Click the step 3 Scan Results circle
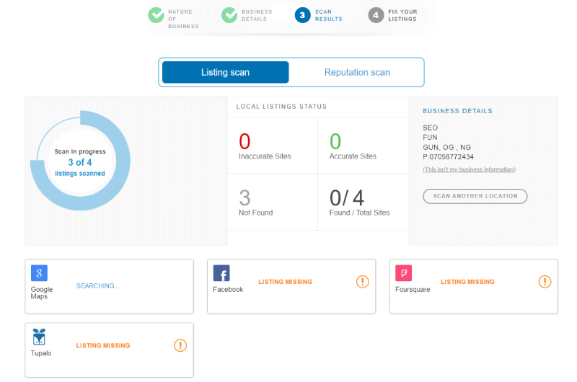577x382 pixels. coord(302,15)
